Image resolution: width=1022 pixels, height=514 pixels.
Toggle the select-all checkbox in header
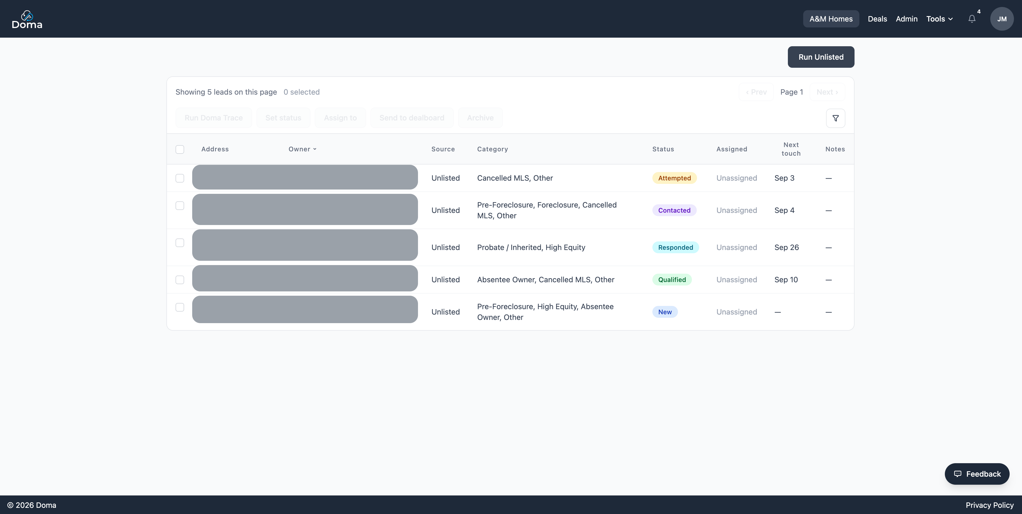pyautogui.click(x=180, y=149)
